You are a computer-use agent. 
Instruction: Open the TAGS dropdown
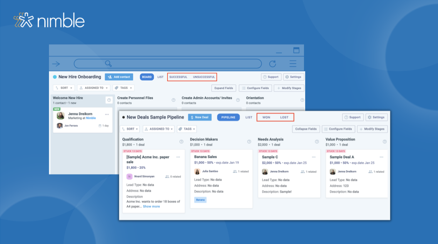187,129
